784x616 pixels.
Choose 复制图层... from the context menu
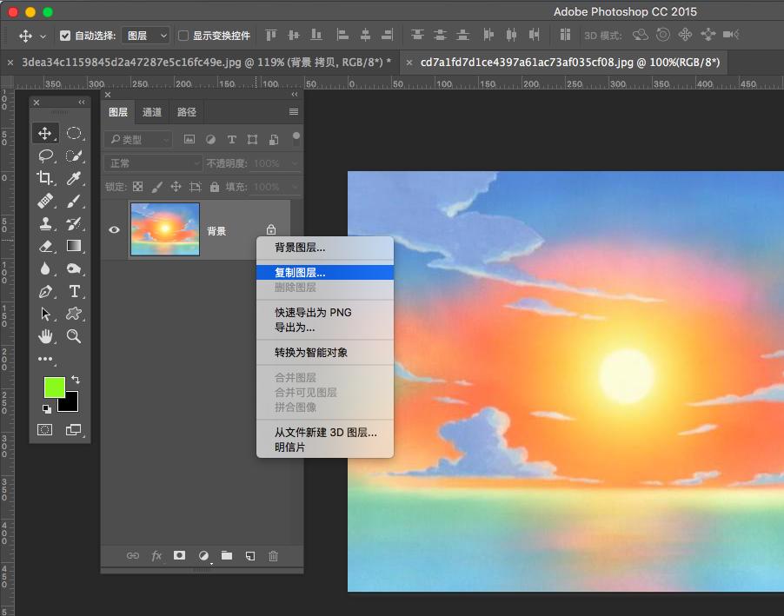[300, 273]
